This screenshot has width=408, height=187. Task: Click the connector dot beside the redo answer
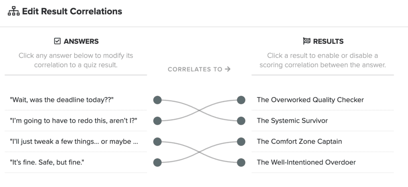click(x=157, y=121)
